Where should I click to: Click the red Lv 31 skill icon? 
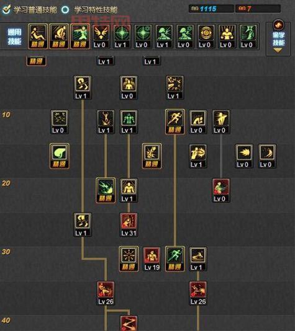coord(129,224)
